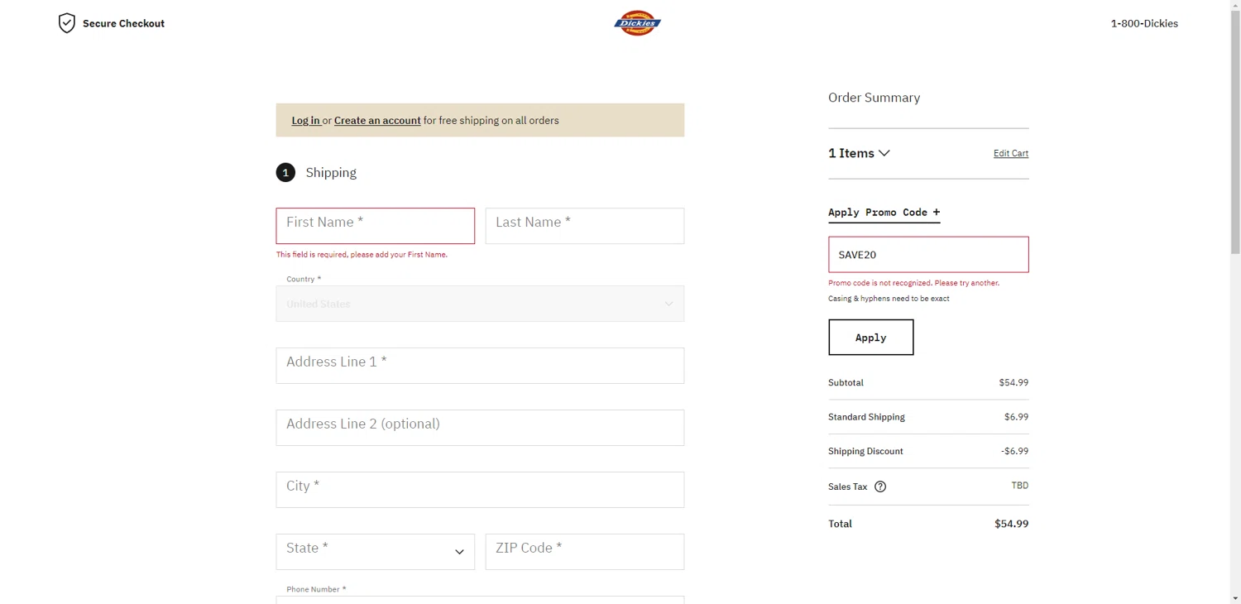
Task: Click the page vertical scrollbar
Action: click(x=1235, y=331)
